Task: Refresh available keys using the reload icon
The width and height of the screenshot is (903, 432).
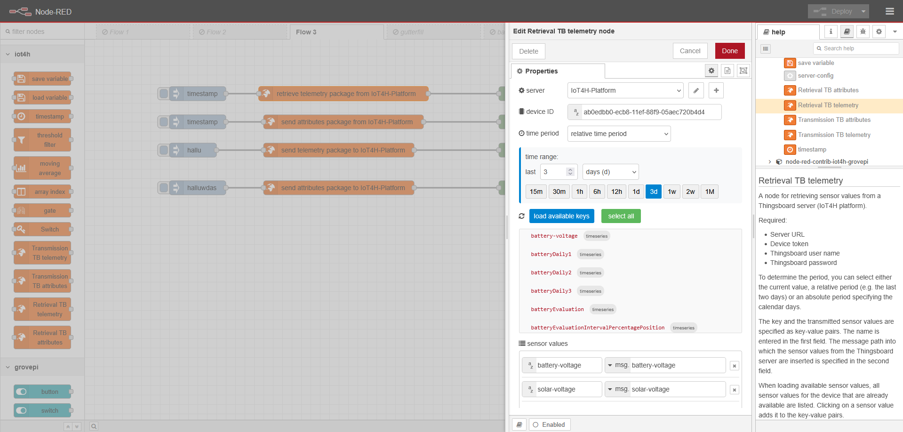Action: (x=521, y=216)
